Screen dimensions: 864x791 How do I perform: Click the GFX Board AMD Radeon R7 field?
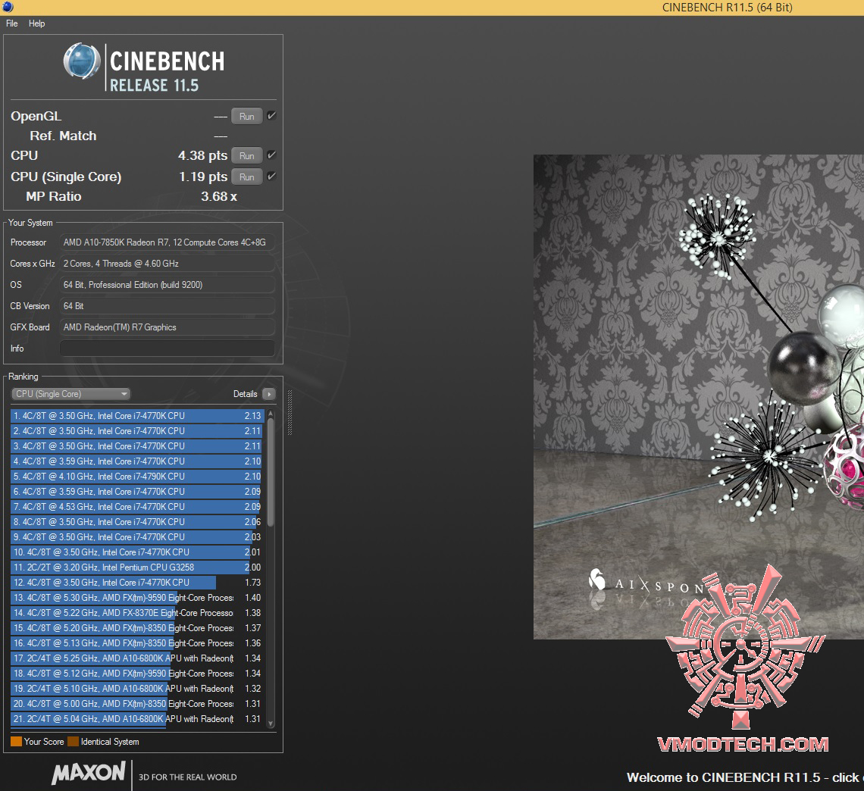coord(167,327)
